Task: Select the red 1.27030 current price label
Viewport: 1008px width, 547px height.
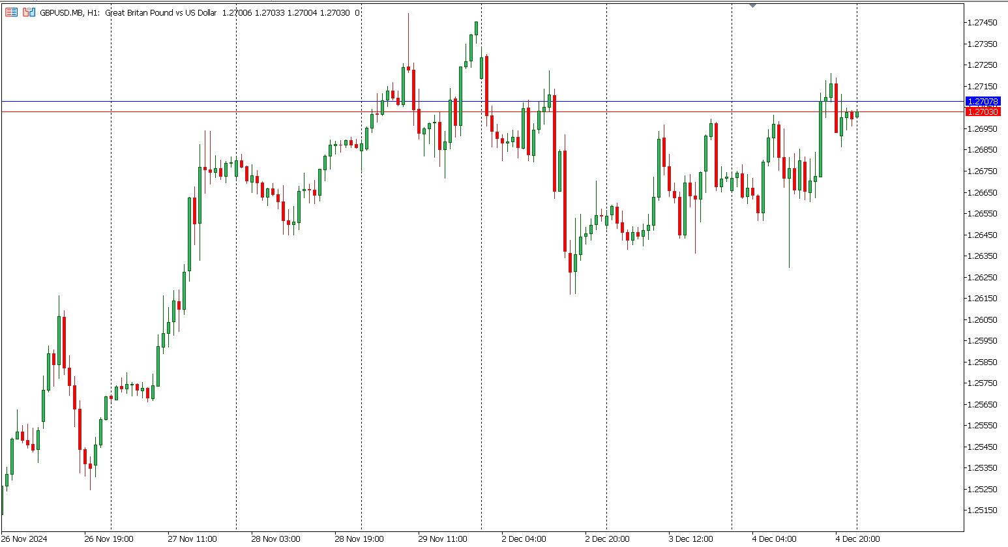Action: point(983,112)
